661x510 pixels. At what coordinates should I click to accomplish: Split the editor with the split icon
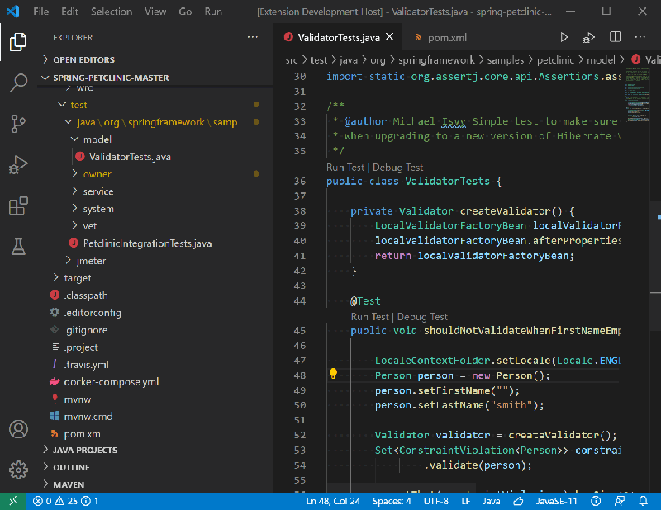(x=613, y=36)
